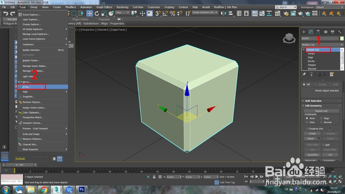Open the Modifier List dropdown
Screen dimensions: 345x194
322,45
